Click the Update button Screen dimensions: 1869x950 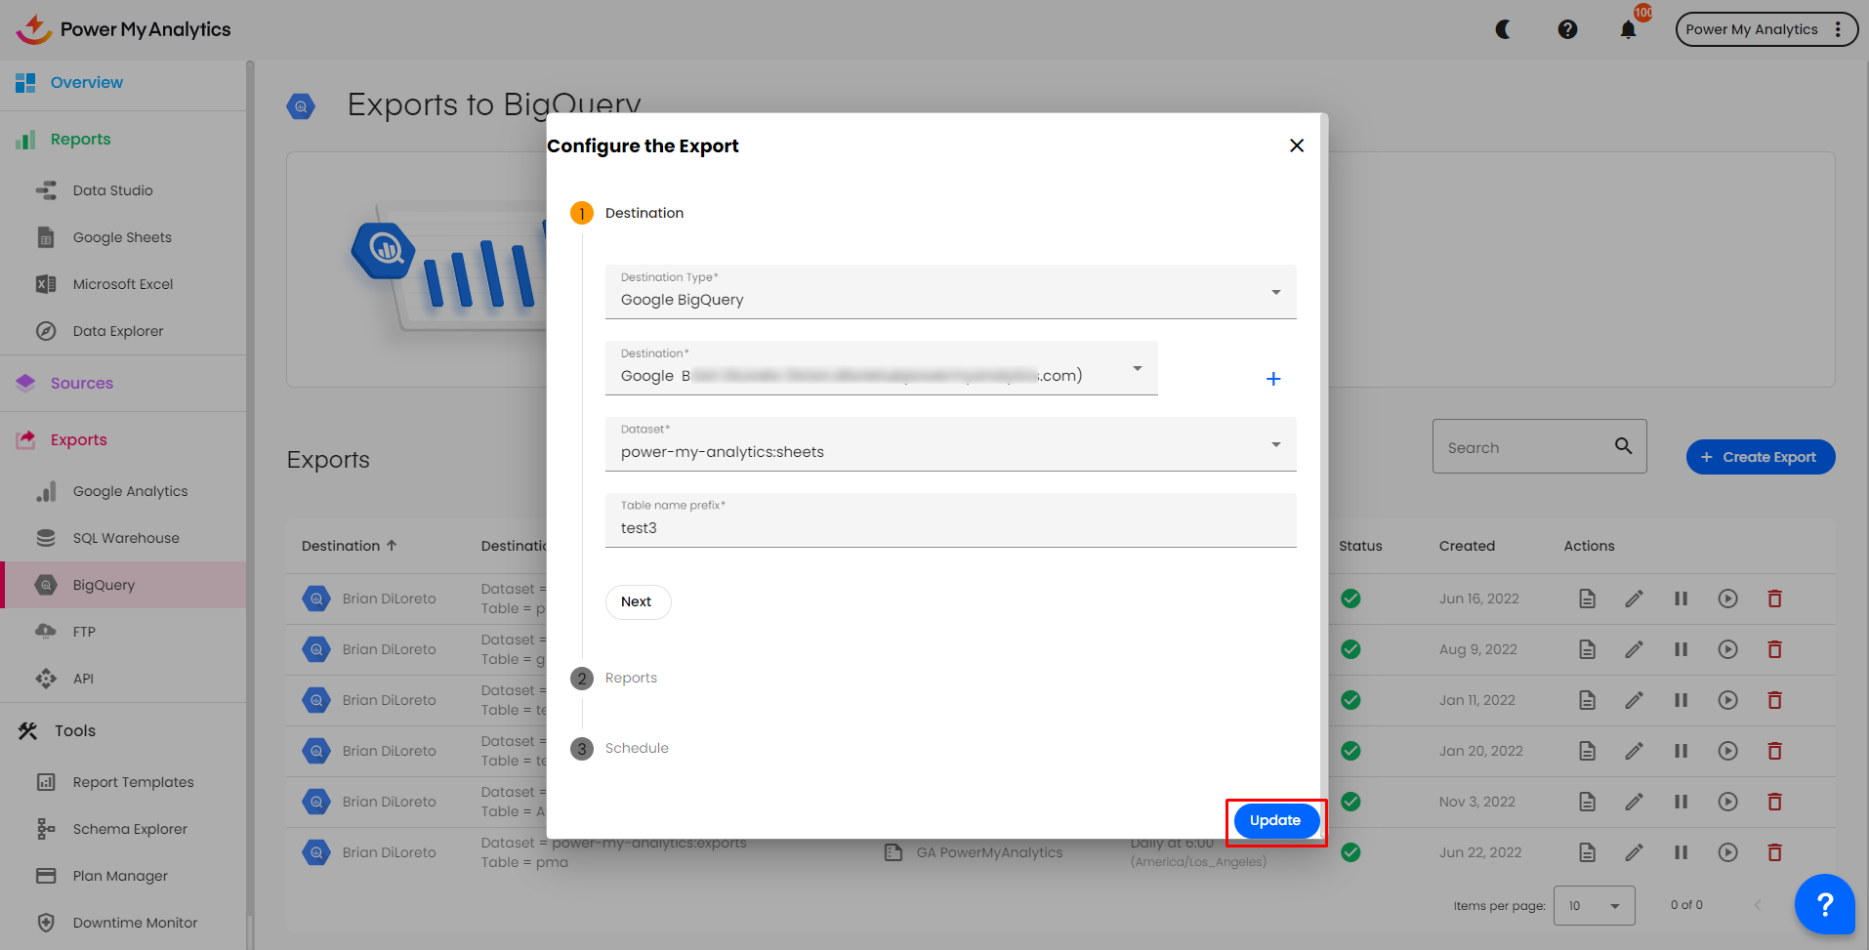click(1274, 820)
